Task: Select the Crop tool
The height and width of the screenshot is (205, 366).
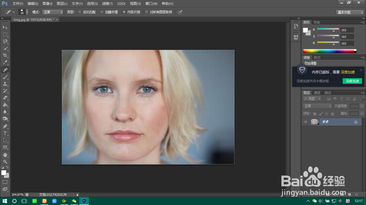Action: coord(5,55)
